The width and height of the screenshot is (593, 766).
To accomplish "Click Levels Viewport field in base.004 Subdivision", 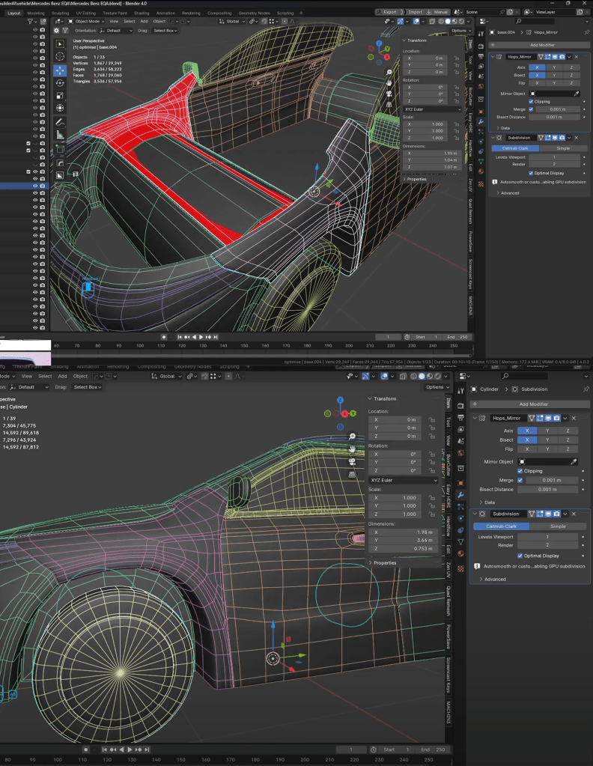I will (555, 157).
